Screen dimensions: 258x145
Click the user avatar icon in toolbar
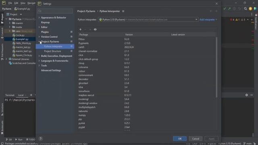coord(250,9)
